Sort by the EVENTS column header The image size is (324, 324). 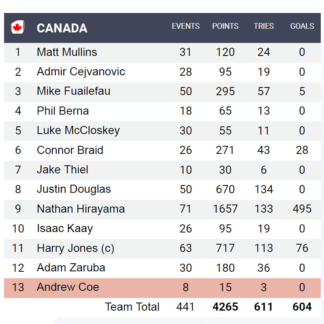coord(185,26)
